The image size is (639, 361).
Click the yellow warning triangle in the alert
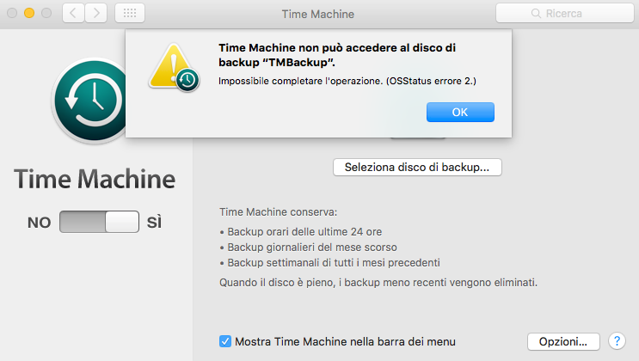click(x=169, y=64)
